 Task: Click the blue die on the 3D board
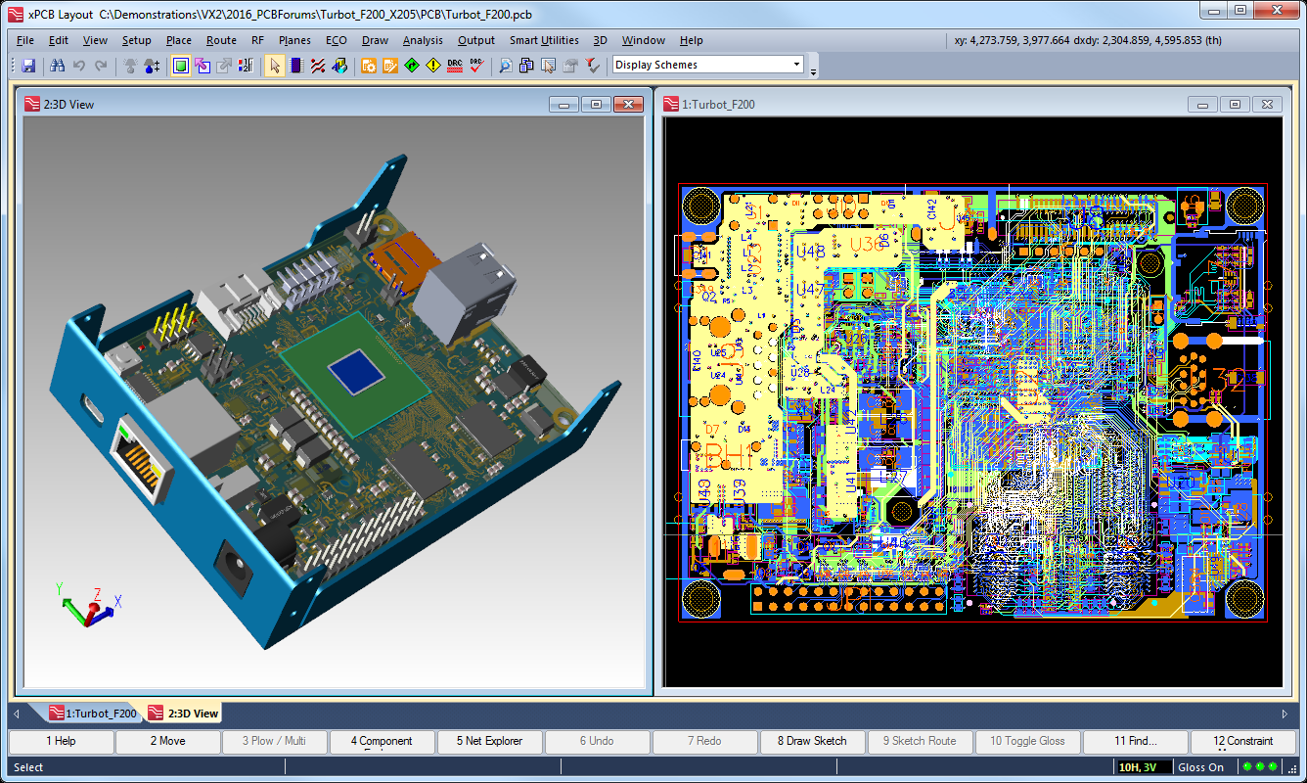click(x=355, y=374)
